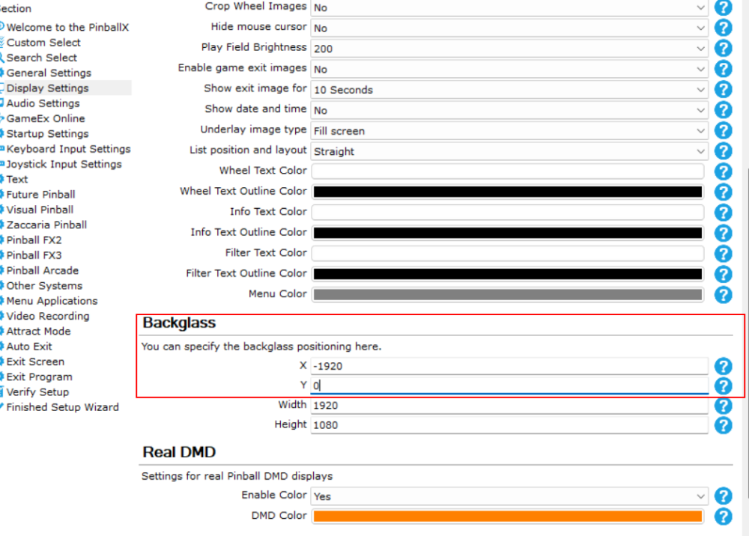This screenshot has height=536, width=749.
Task: Open help for Backglass Height
Action: pyautogui.click(x=724, y=425)
